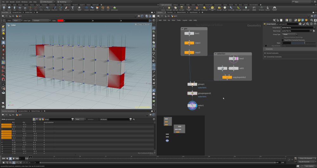Select the Ambient Light shelf tool
317x168 pixels.
[246, 8]
